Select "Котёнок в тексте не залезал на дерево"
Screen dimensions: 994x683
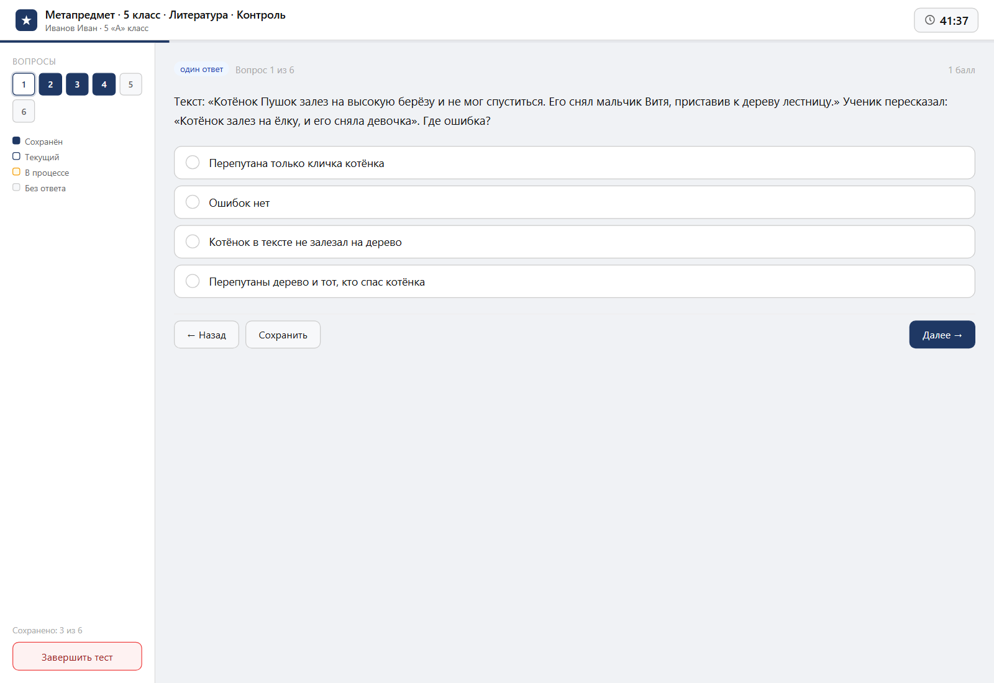coord(574,242)
